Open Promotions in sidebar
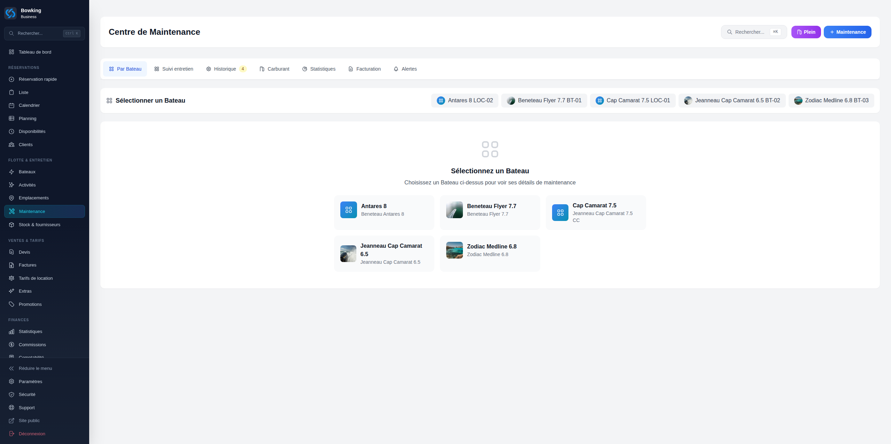Image resolution: width=891 pixels, height=444 pixels. point(45,304)
